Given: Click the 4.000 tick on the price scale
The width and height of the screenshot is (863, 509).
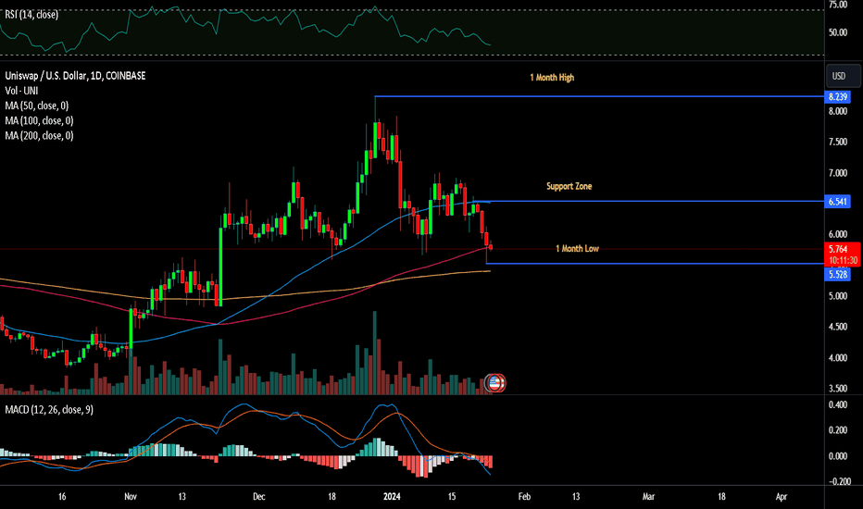Looking at the screenshot, I should coord(838,357).
